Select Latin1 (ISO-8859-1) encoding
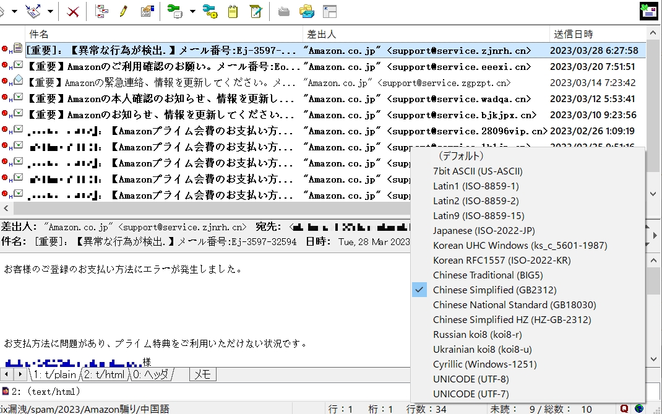662x414 pixels. point(476,186)
